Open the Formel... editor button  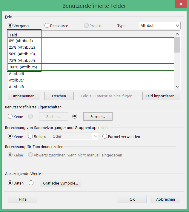click(x=98, y=116)
